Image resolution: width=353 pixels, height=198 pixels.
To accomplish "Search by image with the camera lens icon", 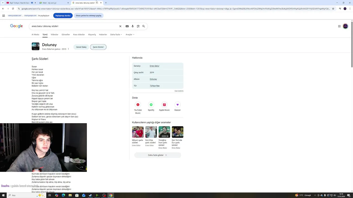I will coord(138,26).
